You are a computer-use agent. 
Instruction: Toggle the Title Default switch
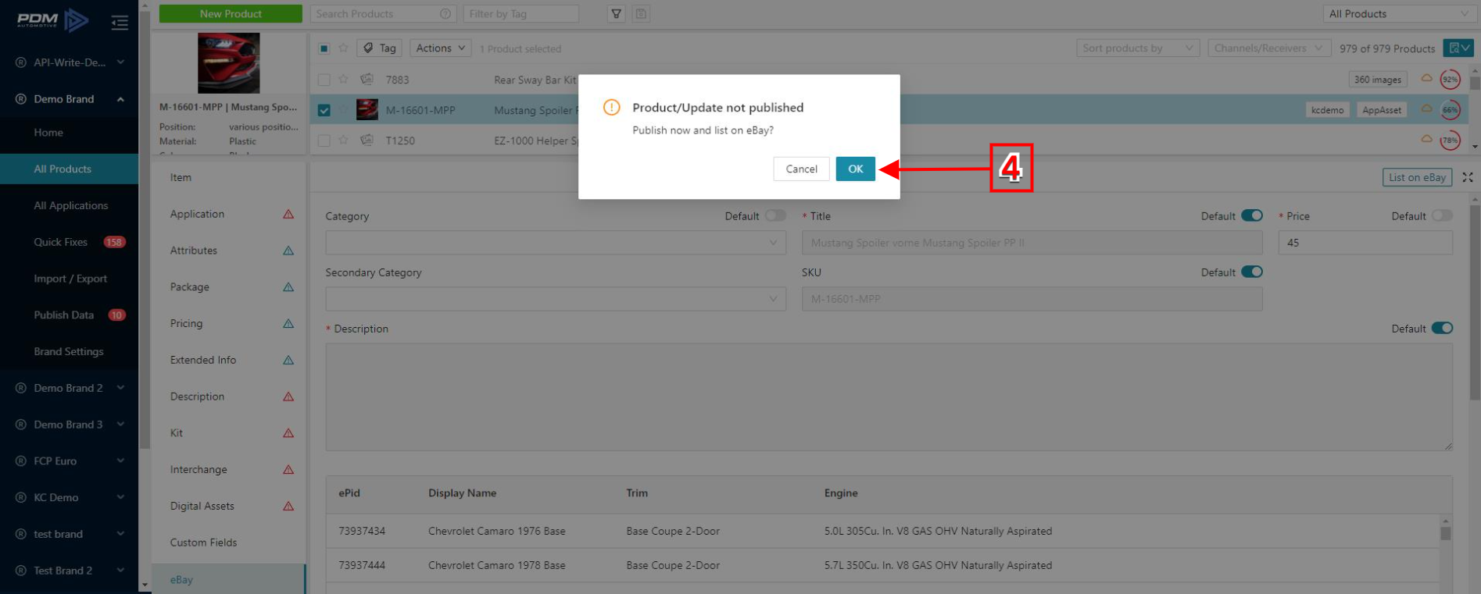pos(1252,216)
